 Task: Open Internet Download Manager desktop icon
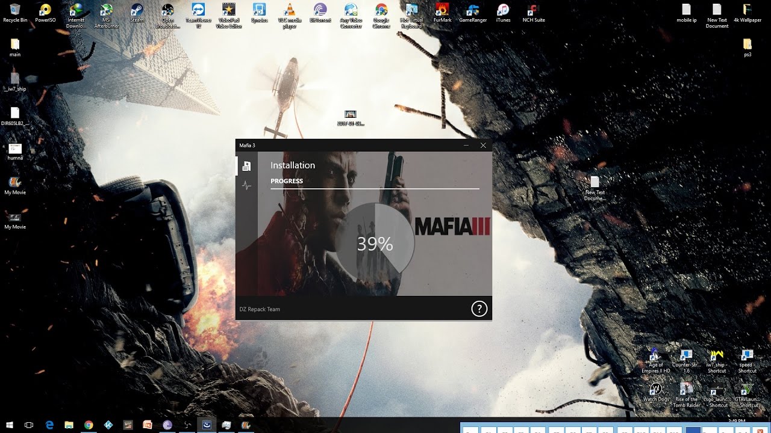coord(76,16)
